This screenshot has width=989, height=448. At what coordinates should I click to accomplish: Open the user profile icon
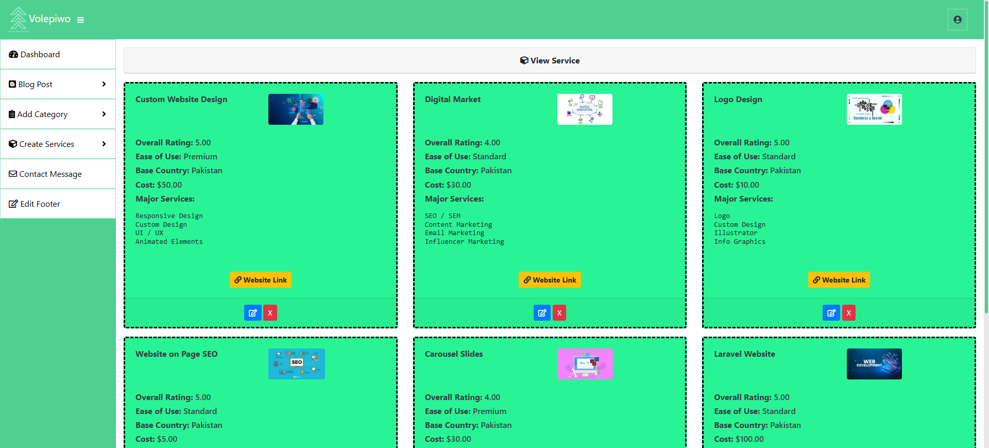coord(957,20)
